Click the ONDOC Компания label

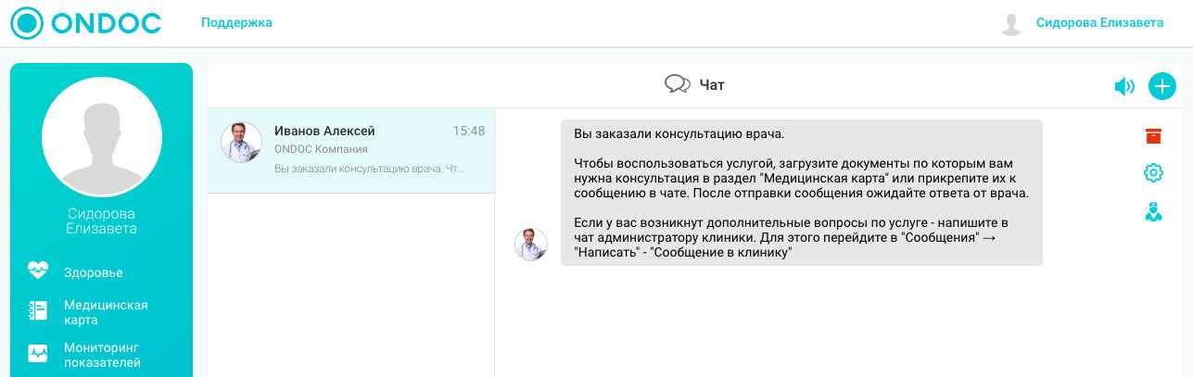[322, 149]
